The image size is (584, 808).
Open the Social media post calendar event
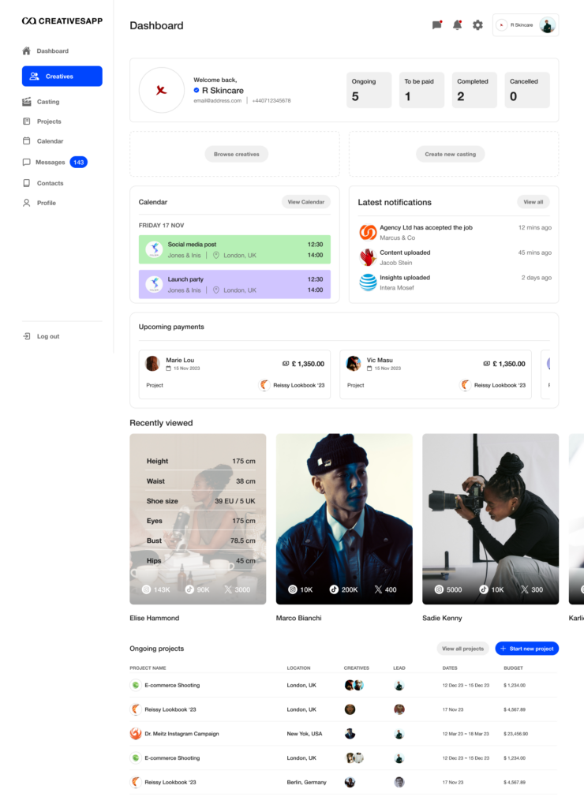coord(234,249)
